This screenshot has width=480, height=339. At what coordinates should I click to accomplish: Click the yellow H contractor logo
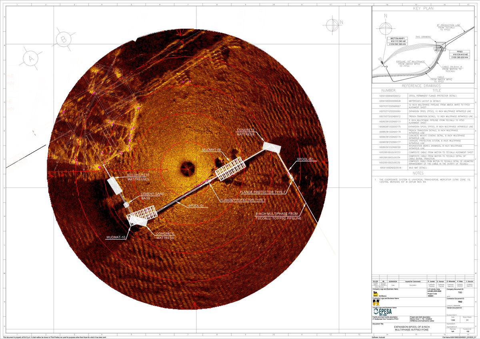[x=376, y=301]
